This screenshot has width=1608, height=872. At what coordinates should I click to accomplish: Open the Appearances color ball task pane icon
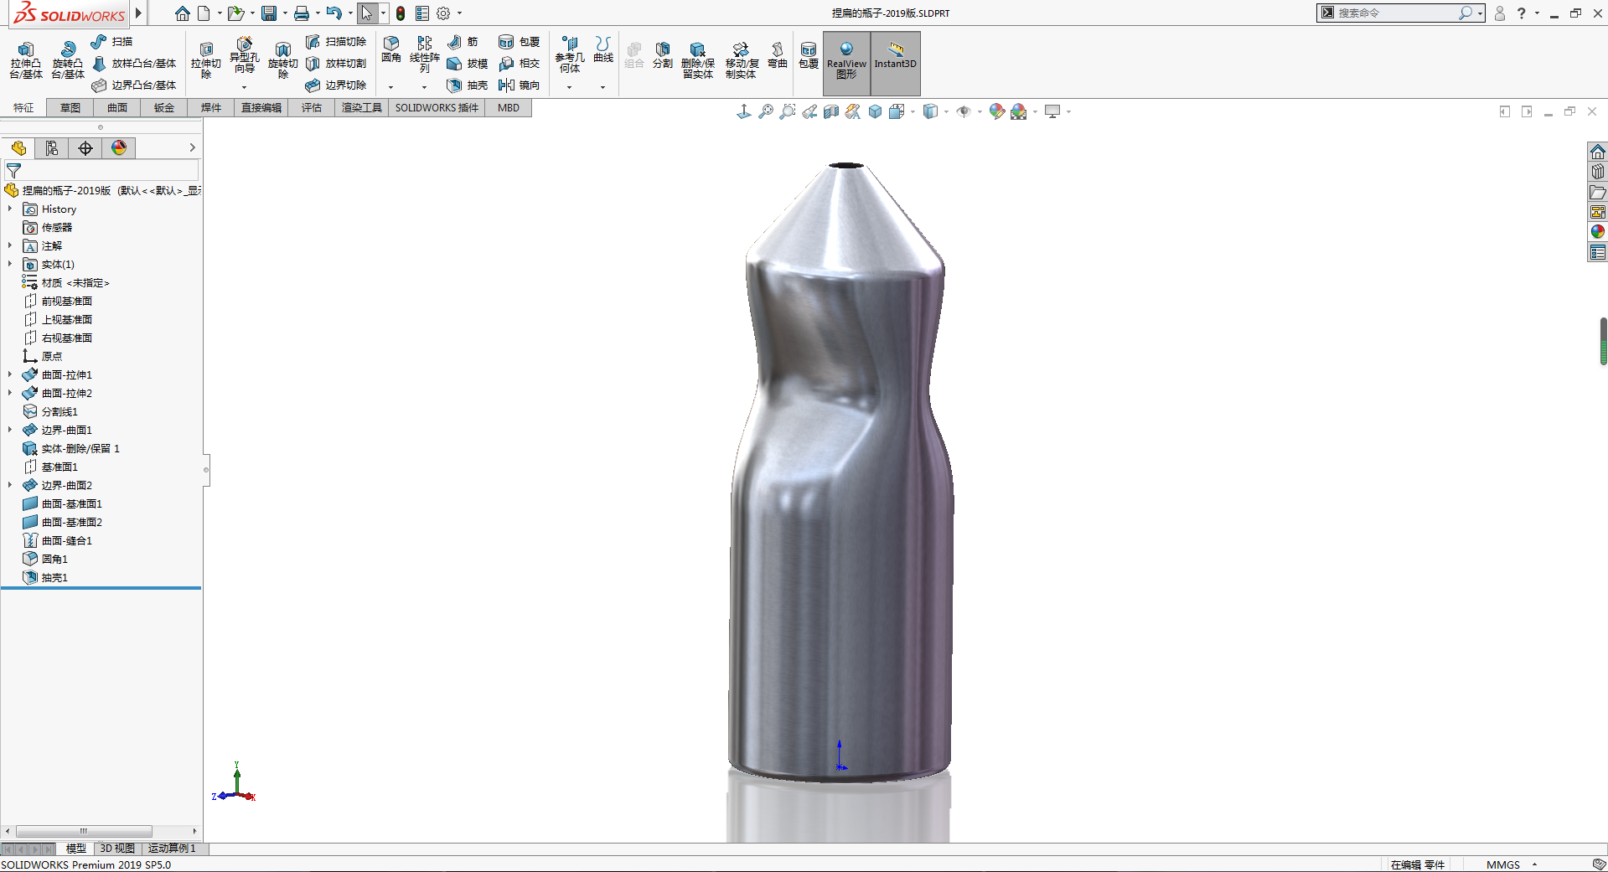pos(1597,232)
